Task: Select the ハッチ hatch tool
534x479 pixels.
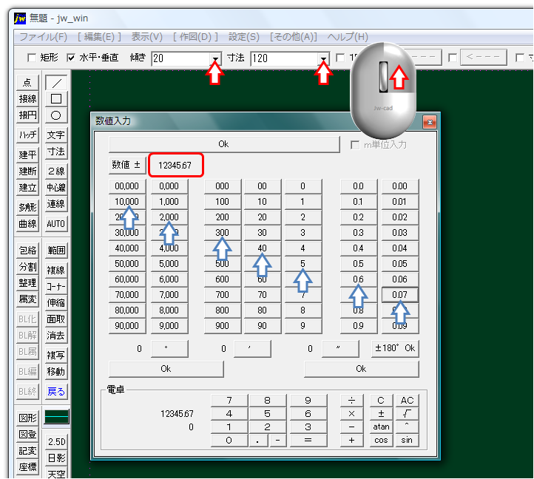Action: (x=28, y=135)
